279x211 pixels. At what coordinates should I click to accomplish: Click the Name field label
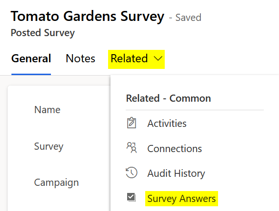click(x=47, y=110)
